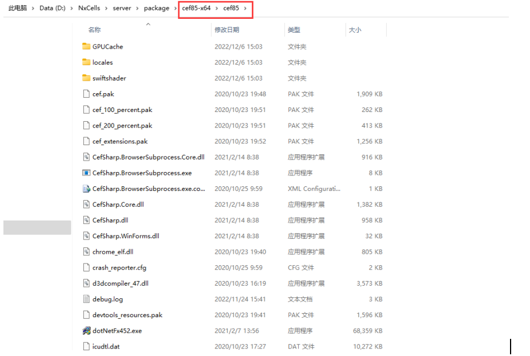Expand the chevron after cef85 in path
Viewport: 530px width, 356px height.
[245, 9]
